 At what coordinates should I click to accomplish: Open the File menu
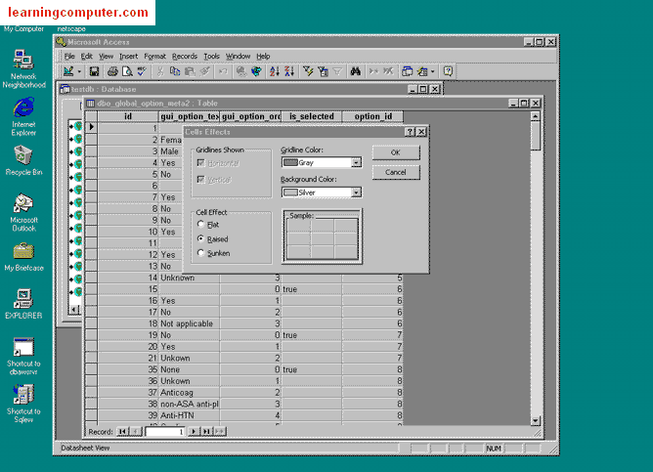click(69, 57)
